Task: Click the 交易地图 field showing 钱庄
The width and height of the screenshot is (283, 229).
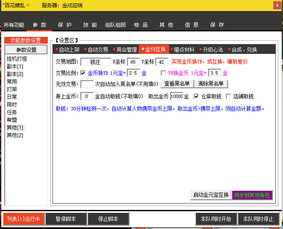Action: click(x=96, y=62)
